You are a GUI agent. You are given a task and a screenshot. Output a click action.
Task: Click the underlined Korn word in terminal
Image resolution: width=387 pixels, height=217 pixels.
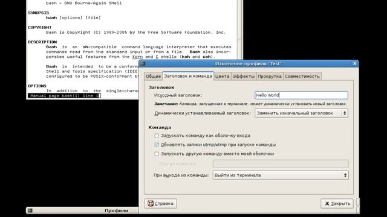point(137,57)
